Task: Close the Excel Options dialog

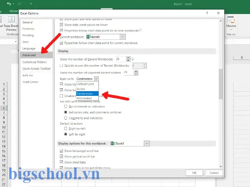Action: (x=218, y=13)
